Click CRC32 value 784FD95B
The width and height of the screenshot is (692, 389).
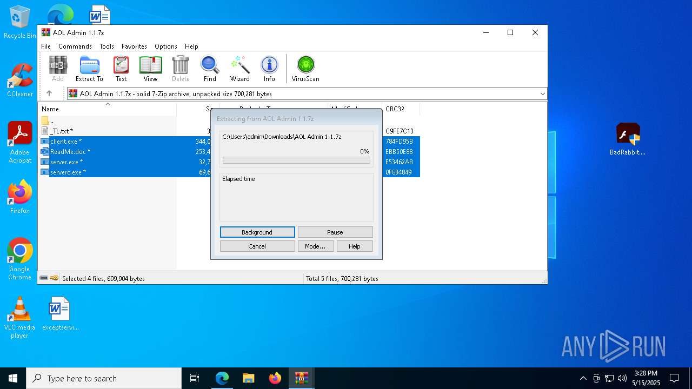pyautogui.click(x=400, y=141)
